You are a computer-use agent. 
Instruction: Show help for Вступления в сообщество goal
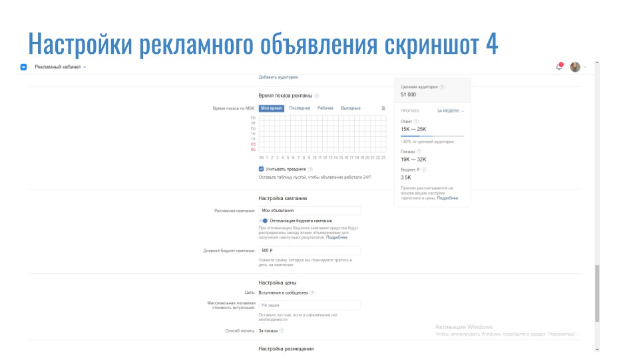tap(312, 293)
